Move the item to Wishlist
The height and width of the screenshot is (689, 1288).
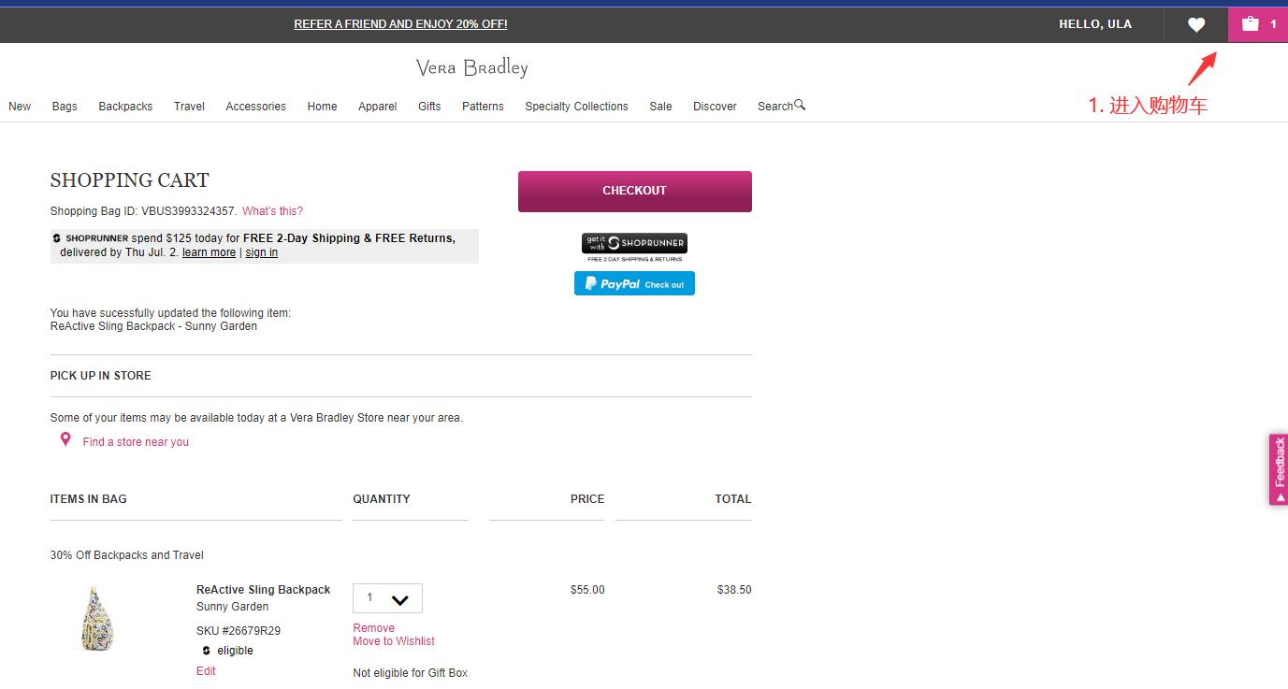394,641
